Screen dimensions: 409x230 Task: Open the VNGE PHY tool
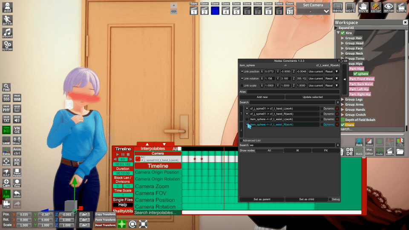pyautogui.click(x=6, y=109)
